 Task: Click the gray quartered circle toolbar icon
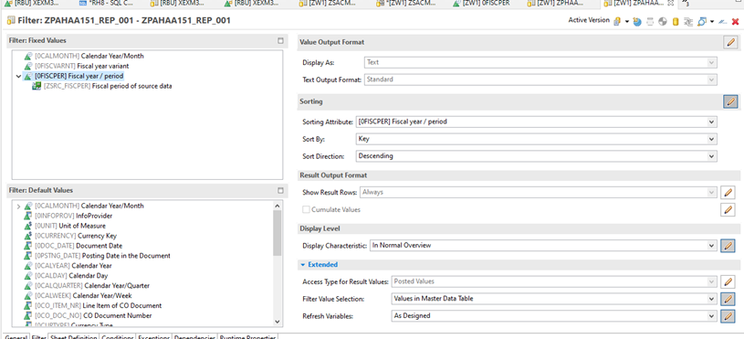663,21
